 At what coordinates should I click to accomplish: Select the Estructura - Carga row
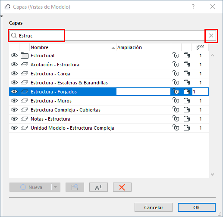pyautogui.click(x=109, y=74)
